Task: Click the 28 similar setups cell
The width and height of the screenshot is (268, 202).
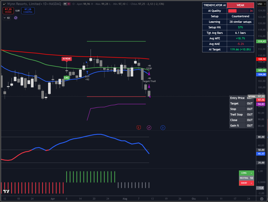Action: click(x=240, y=22)
